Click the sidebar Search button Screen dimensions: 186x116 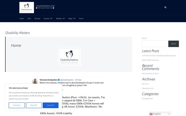(174, 44)
